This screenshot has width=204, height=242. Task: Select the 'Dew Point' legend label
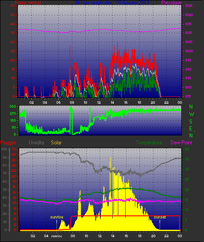coord(181,143)
